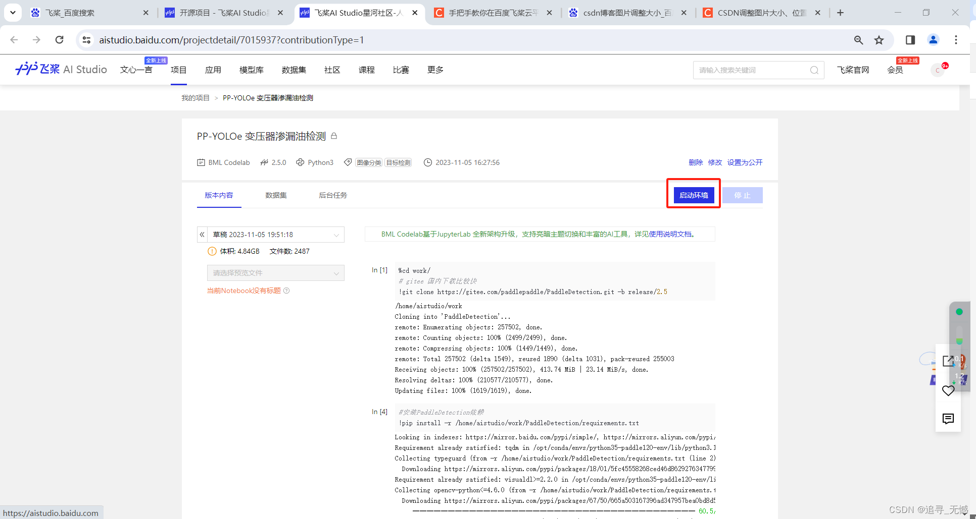Click the 修改 link
Screen dimensions: 976x519
click(715, 162)
